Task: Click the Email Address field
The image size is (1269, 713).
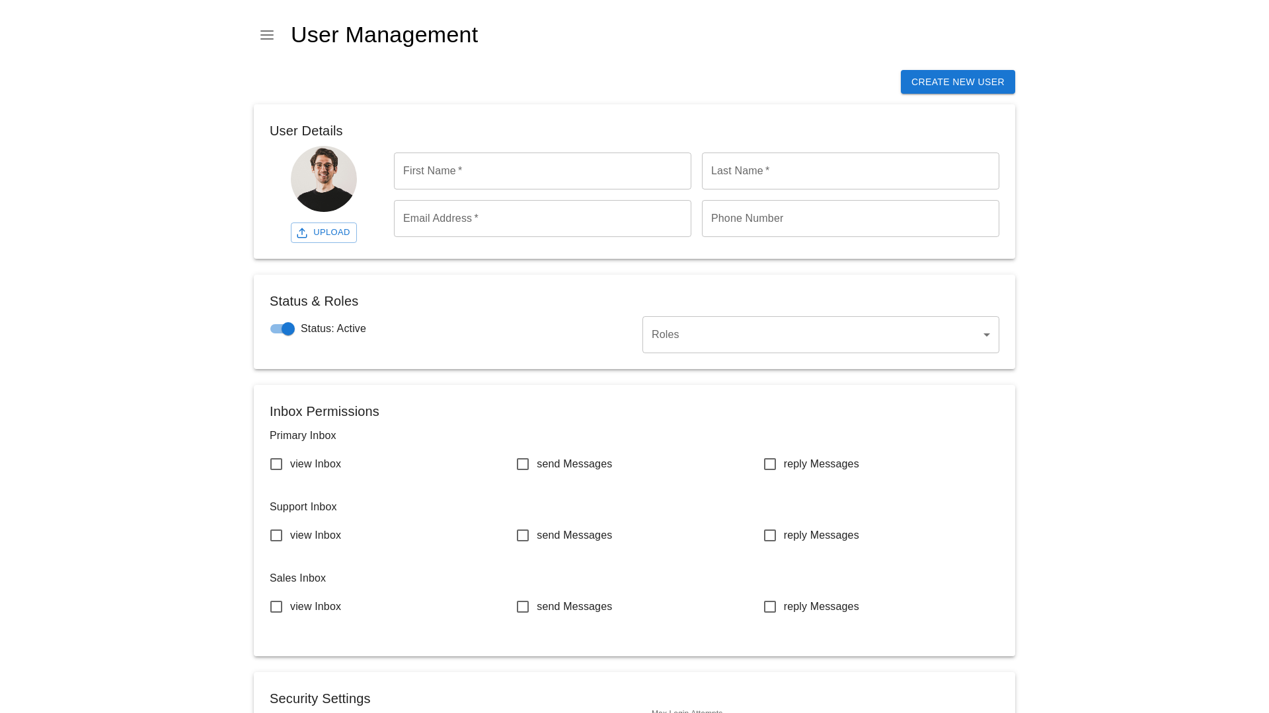Action: [542, 219]
